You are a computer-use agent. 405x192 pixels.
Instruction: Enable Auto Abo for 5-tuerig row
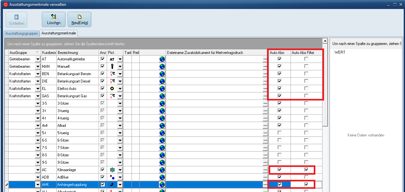point(280,133)
